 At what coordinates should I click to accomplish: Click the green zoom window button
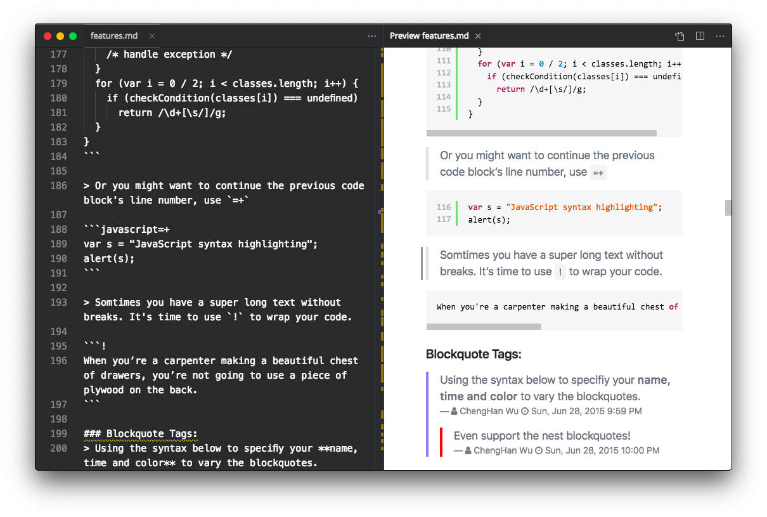[73, 36]
